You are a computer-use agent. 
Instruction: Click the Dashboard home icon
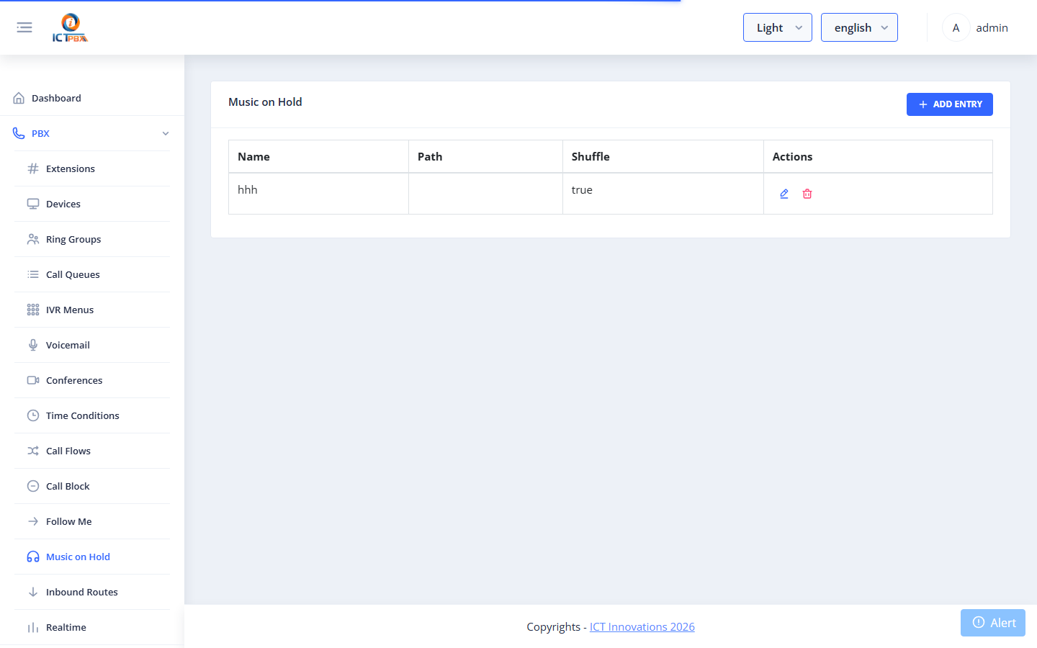pyautogui.click(x=19, y=98)
